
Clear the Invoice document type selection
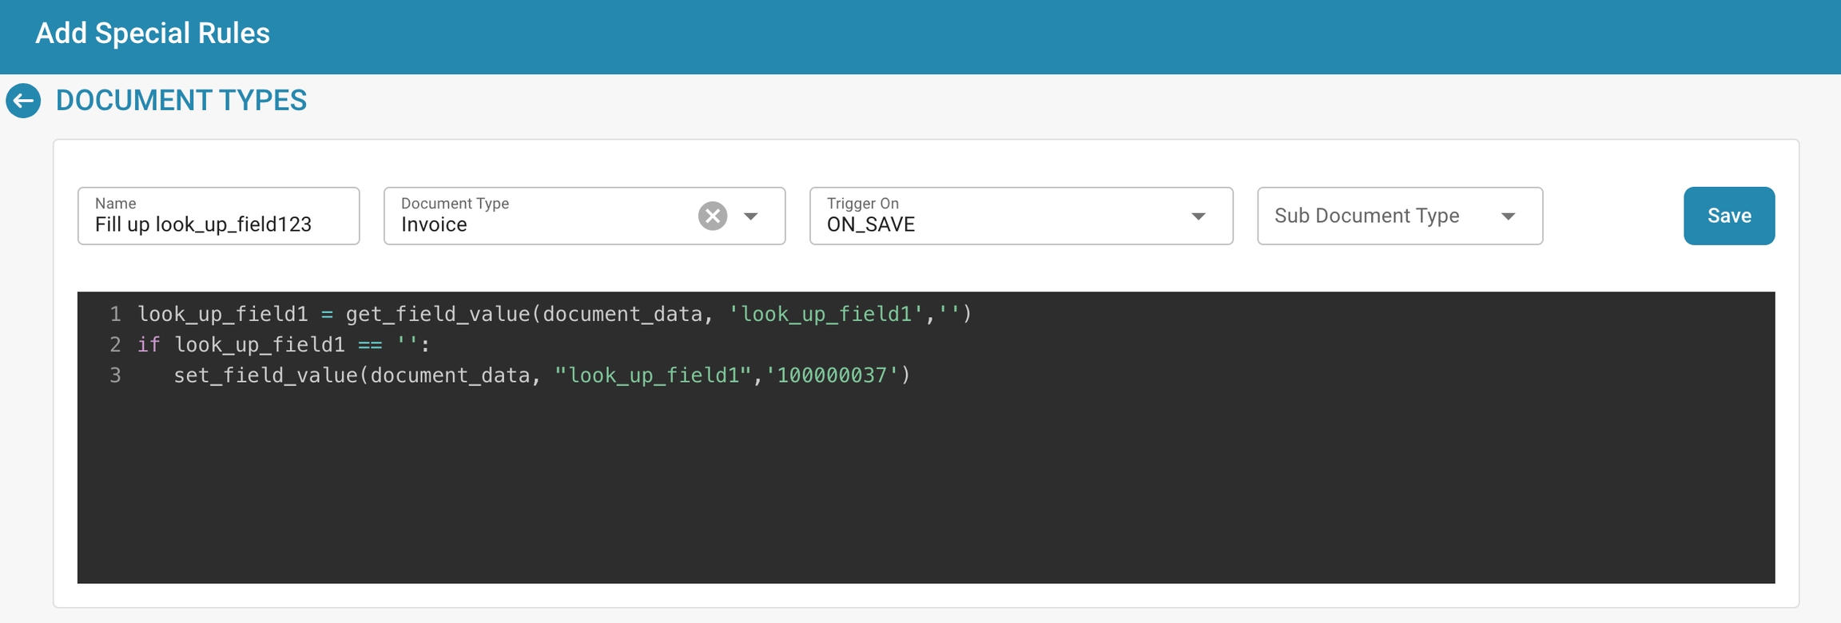pyautogui.click(x=712, y=216)
